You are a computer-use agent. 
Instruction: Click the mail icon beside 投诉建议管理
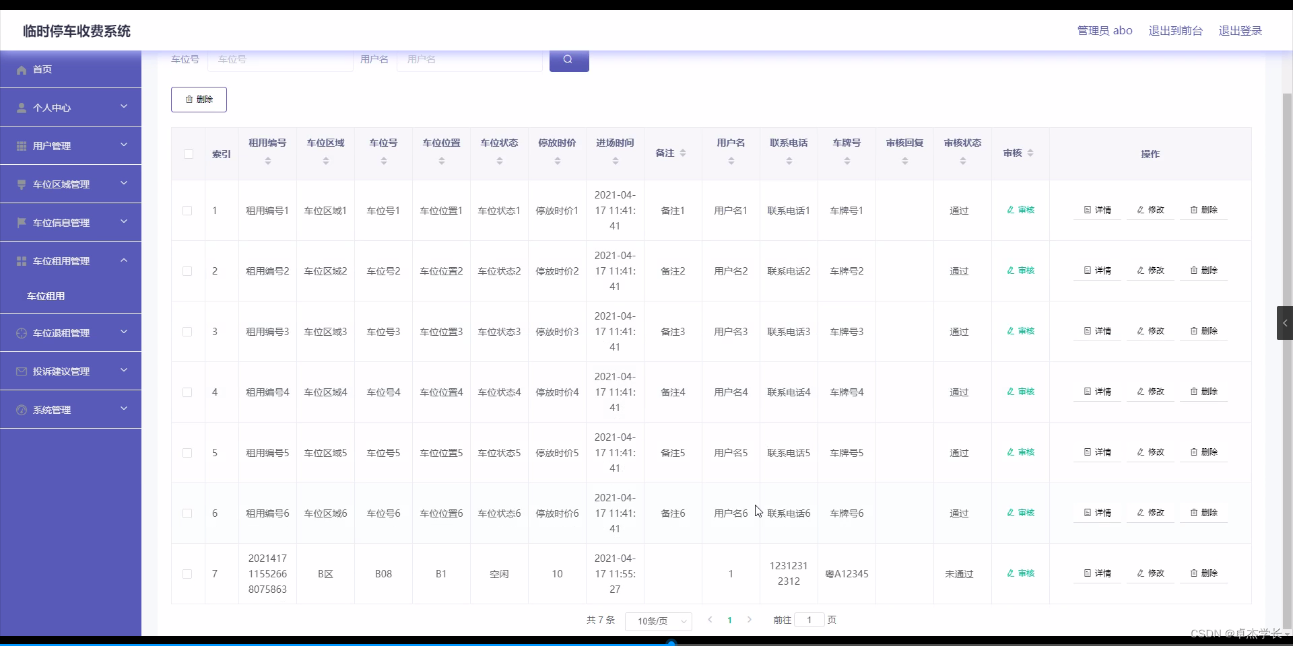tap(22, 371)
